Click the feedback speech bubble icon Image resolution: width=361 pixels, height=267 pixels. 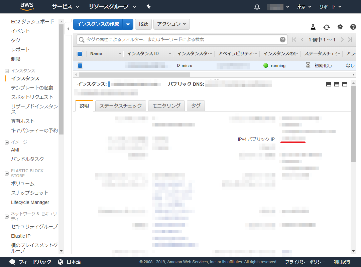[12, 262]
